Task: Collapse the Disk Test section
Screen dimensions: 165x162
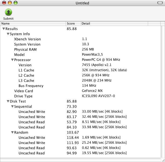Action: 8,101
